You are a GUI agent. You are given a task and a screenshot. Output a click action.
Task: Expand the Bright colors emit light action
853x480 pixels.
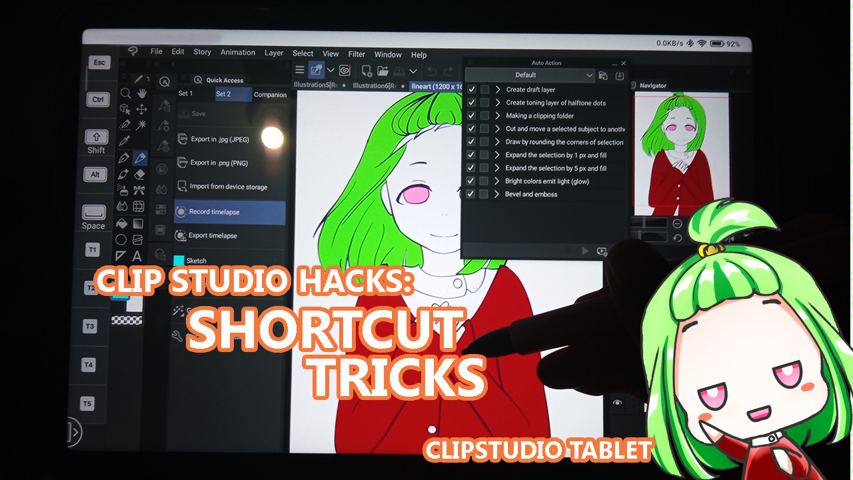496,181
